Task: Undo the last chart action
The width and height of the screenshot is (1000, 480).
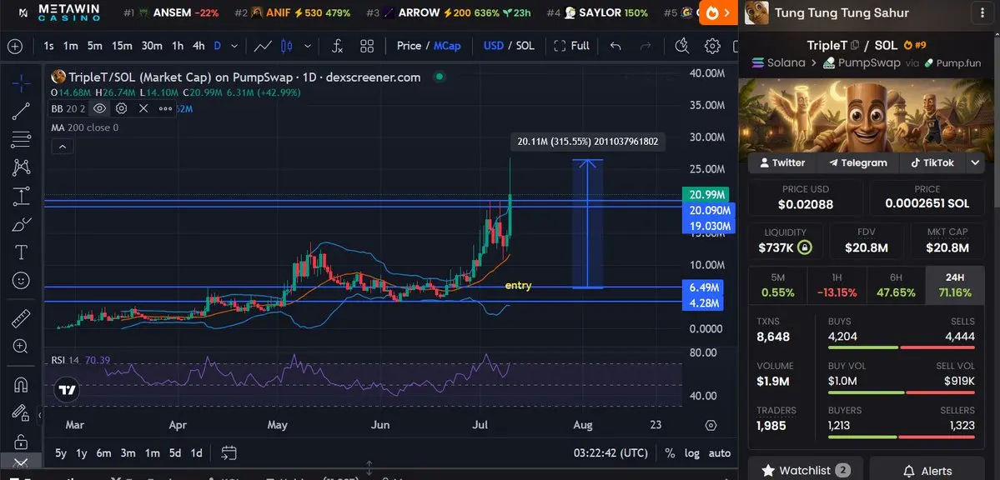Action: pyautogui.click(x=616, y=46)
